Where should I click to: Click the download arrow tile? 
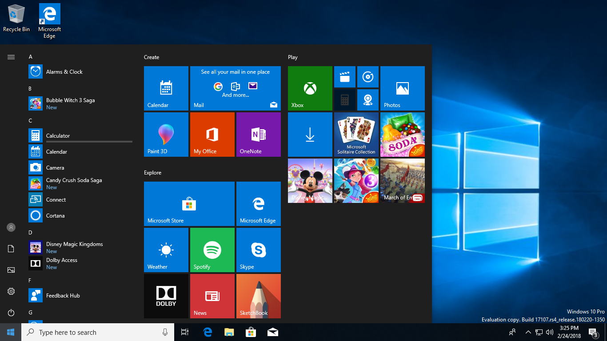tap(310, 135)
